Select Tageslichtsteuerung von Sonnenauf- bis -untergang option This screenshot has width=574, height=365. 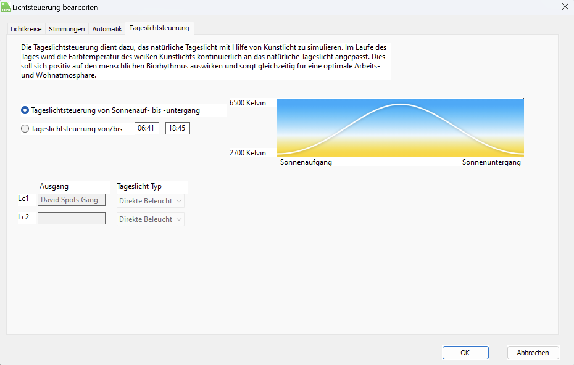coord(25,110)
